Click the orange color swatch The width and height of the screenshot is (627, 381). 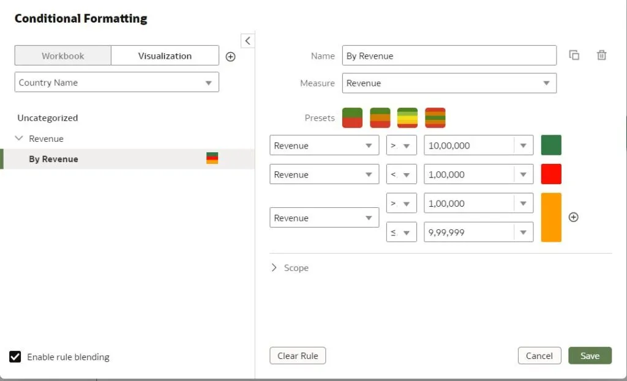tap(551, 217)
